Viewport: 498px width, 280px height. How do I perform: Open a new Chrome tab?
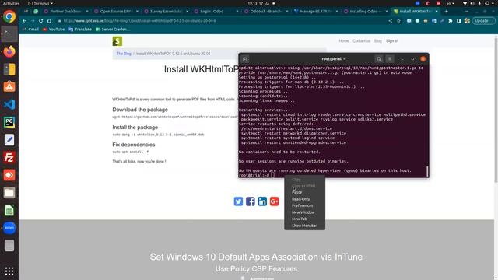[x=446, y=11]
